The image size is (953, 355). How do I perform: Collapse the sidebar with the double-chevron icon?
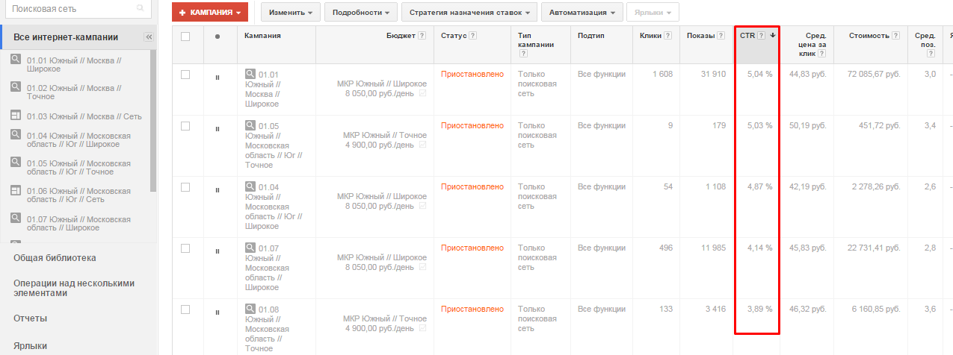pos(148,37)
